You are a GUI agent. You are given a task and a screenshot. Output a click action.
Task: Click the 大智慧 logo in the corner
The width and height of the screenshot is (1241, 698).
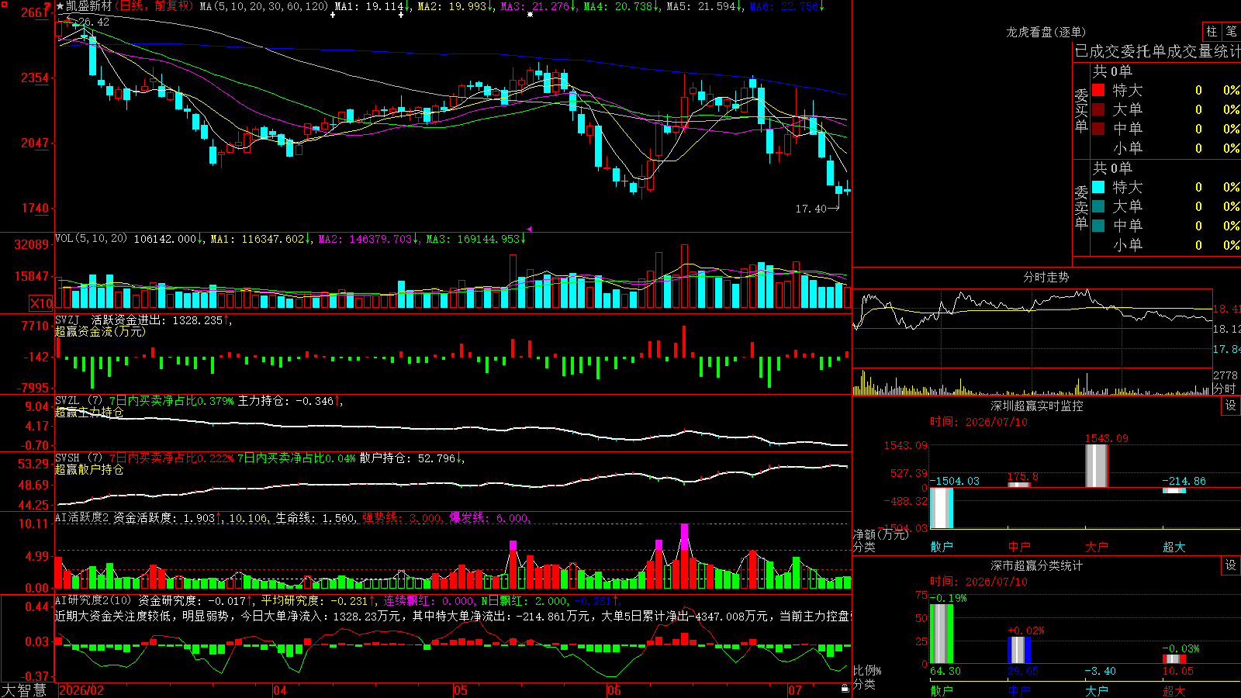click(x=24, y=690)
